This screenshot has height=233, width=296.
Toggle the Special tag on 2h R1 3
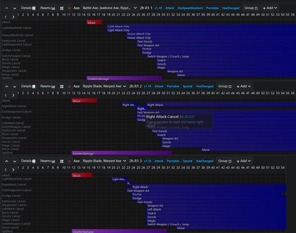(x=187, y=161)
